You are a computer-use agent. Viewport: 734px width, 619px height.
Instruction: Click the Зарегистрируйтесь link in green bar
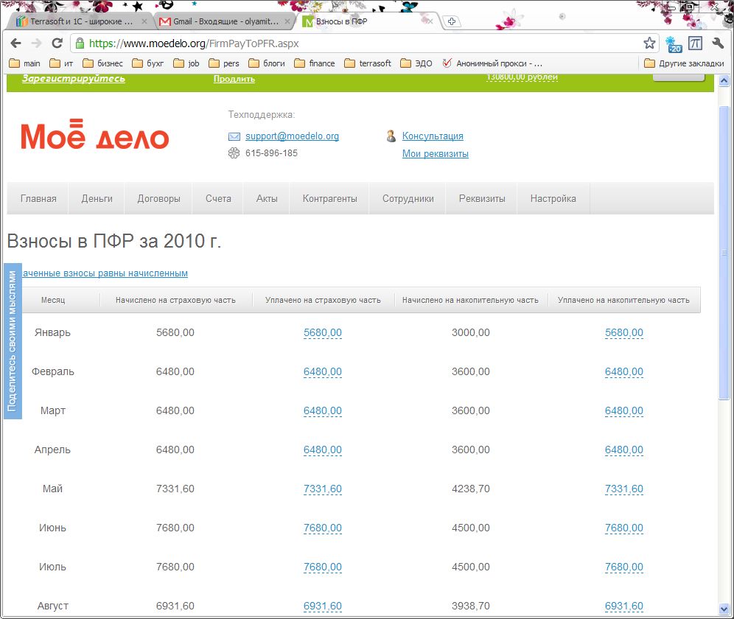74,79
